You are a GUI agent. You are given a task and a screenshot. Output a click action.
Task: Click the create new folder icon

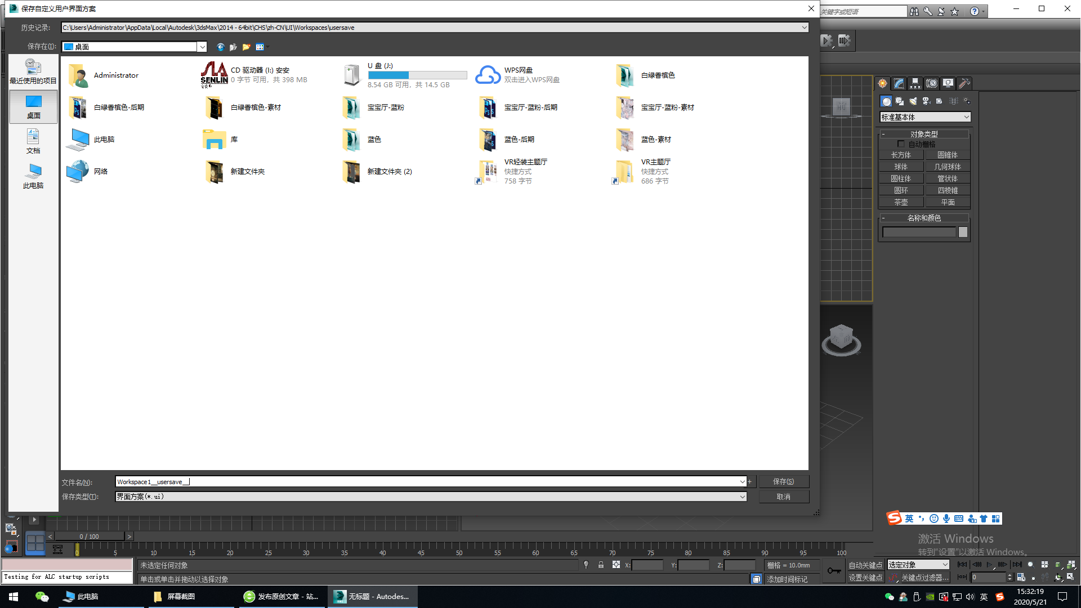click(246, 47)
